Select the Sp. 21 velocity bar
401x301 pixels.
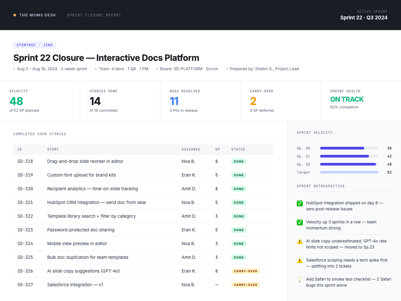349,156
